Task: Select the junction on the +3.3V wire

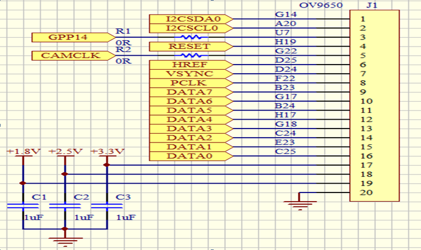Action: [x=107, y=165]
